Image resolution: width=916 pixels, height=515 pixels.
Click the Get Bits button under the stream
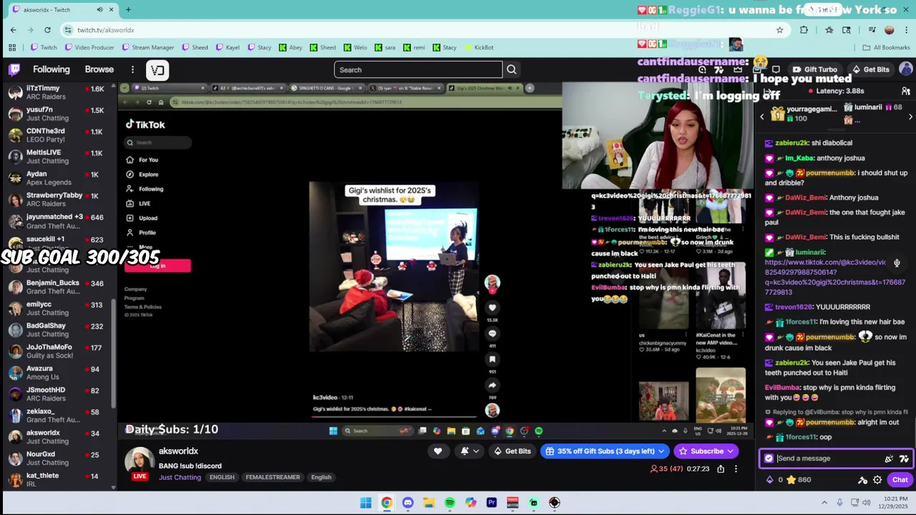(x=512, y=451)
